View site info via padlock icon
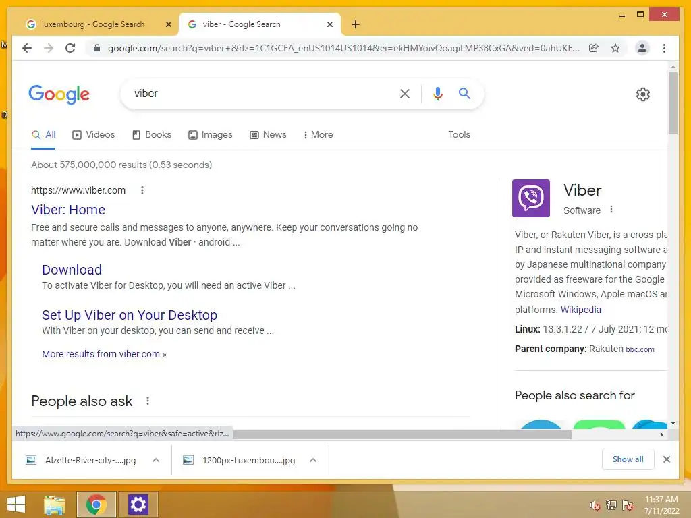The height and width of the screenshot is (518, 691). 97,48
